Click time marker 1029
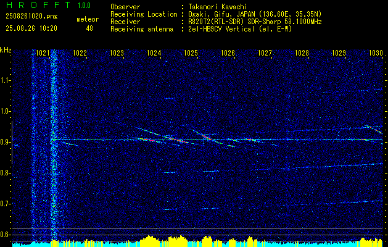This screenshot has width=388, height=247. point(339,53)
